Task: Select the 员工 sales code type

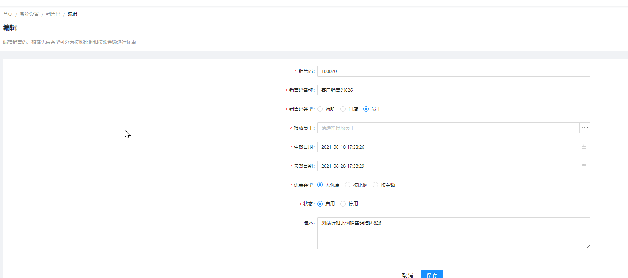Action: coord(366,109)
